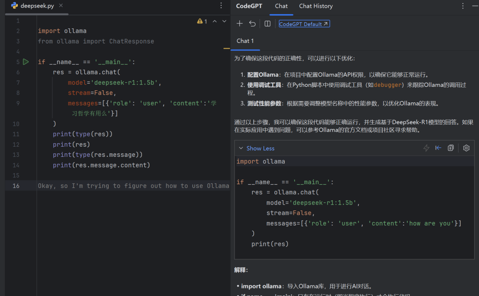Open the CodeGPT panel overflow menu
Screen dimensions: 479x296
[x=463, y=6]
